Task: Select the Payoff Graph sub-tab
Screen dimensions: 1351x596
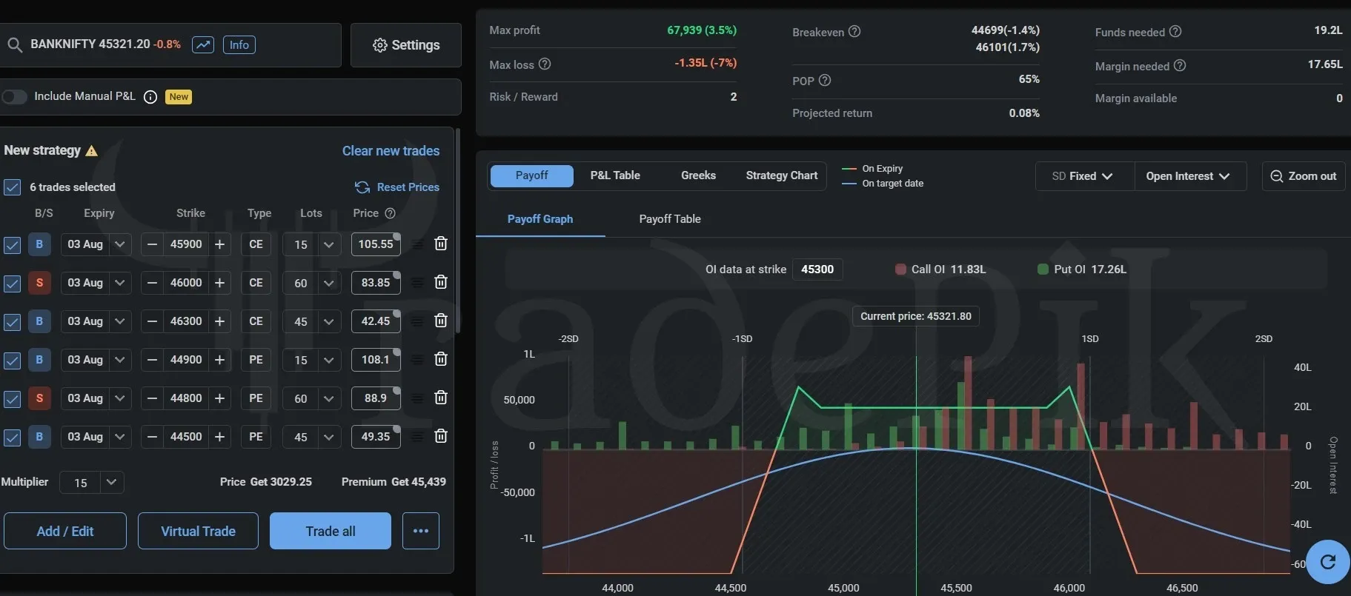Action: tap(540, 219)
